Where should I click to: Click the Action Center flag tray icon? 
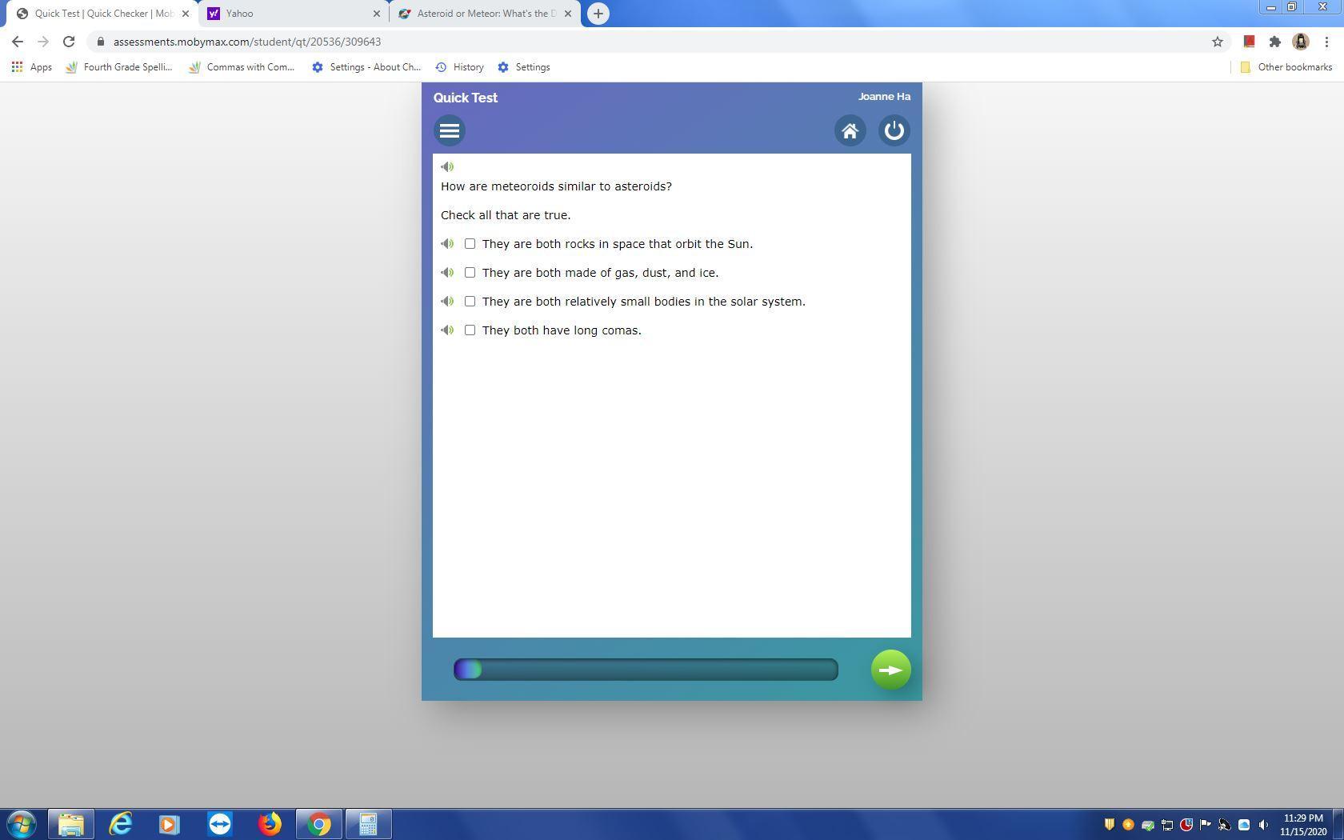click(1205, 825)
